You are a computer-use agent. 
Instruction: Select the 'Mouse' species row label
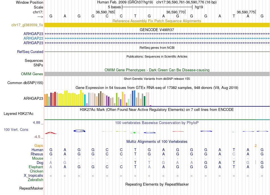coord(38,159)
